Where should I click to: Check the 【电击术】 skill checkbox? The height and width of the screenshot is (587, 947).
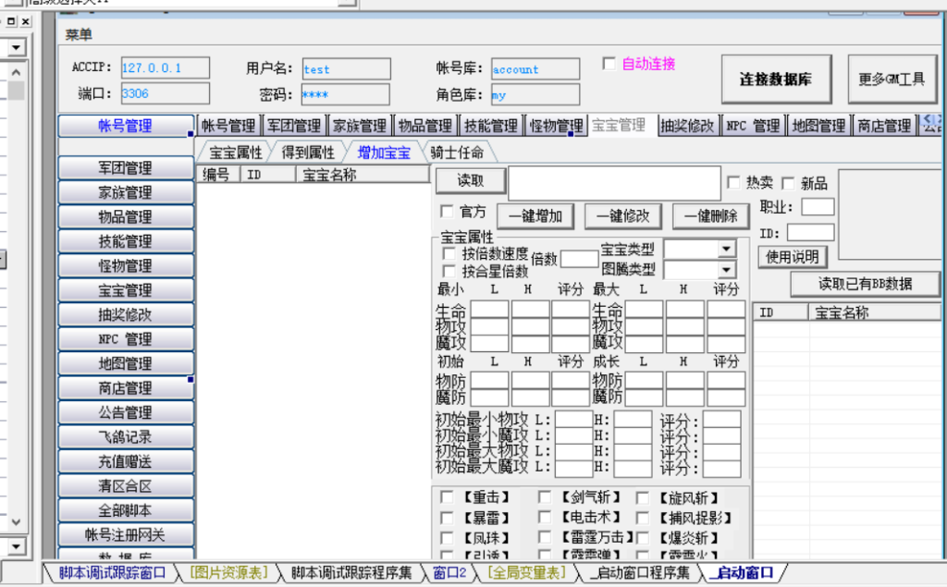pos(545,518)
